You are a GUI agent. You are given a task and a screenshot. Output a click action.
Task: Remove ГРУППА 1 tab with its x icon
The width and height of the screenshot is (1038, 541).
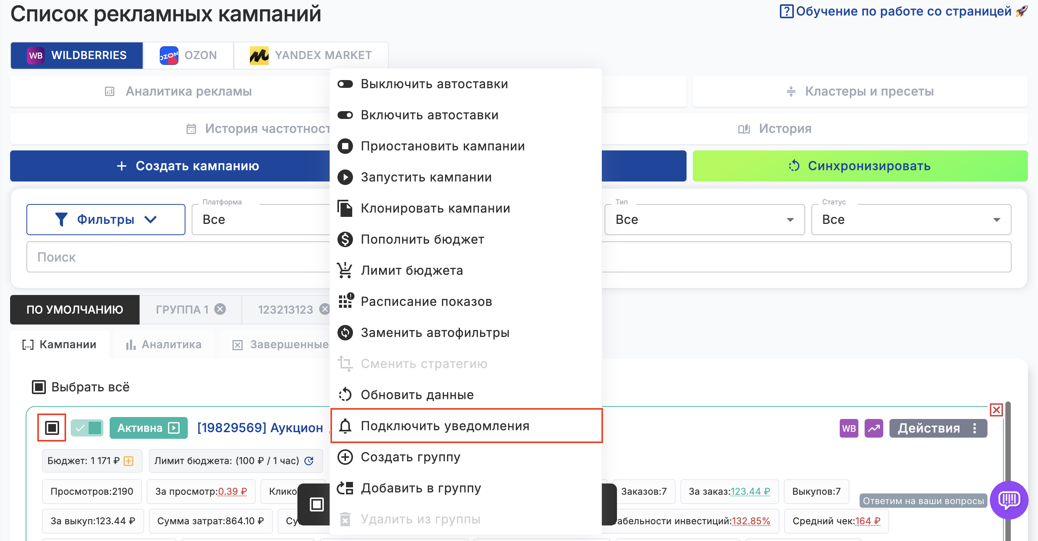[x=220, y=309]
